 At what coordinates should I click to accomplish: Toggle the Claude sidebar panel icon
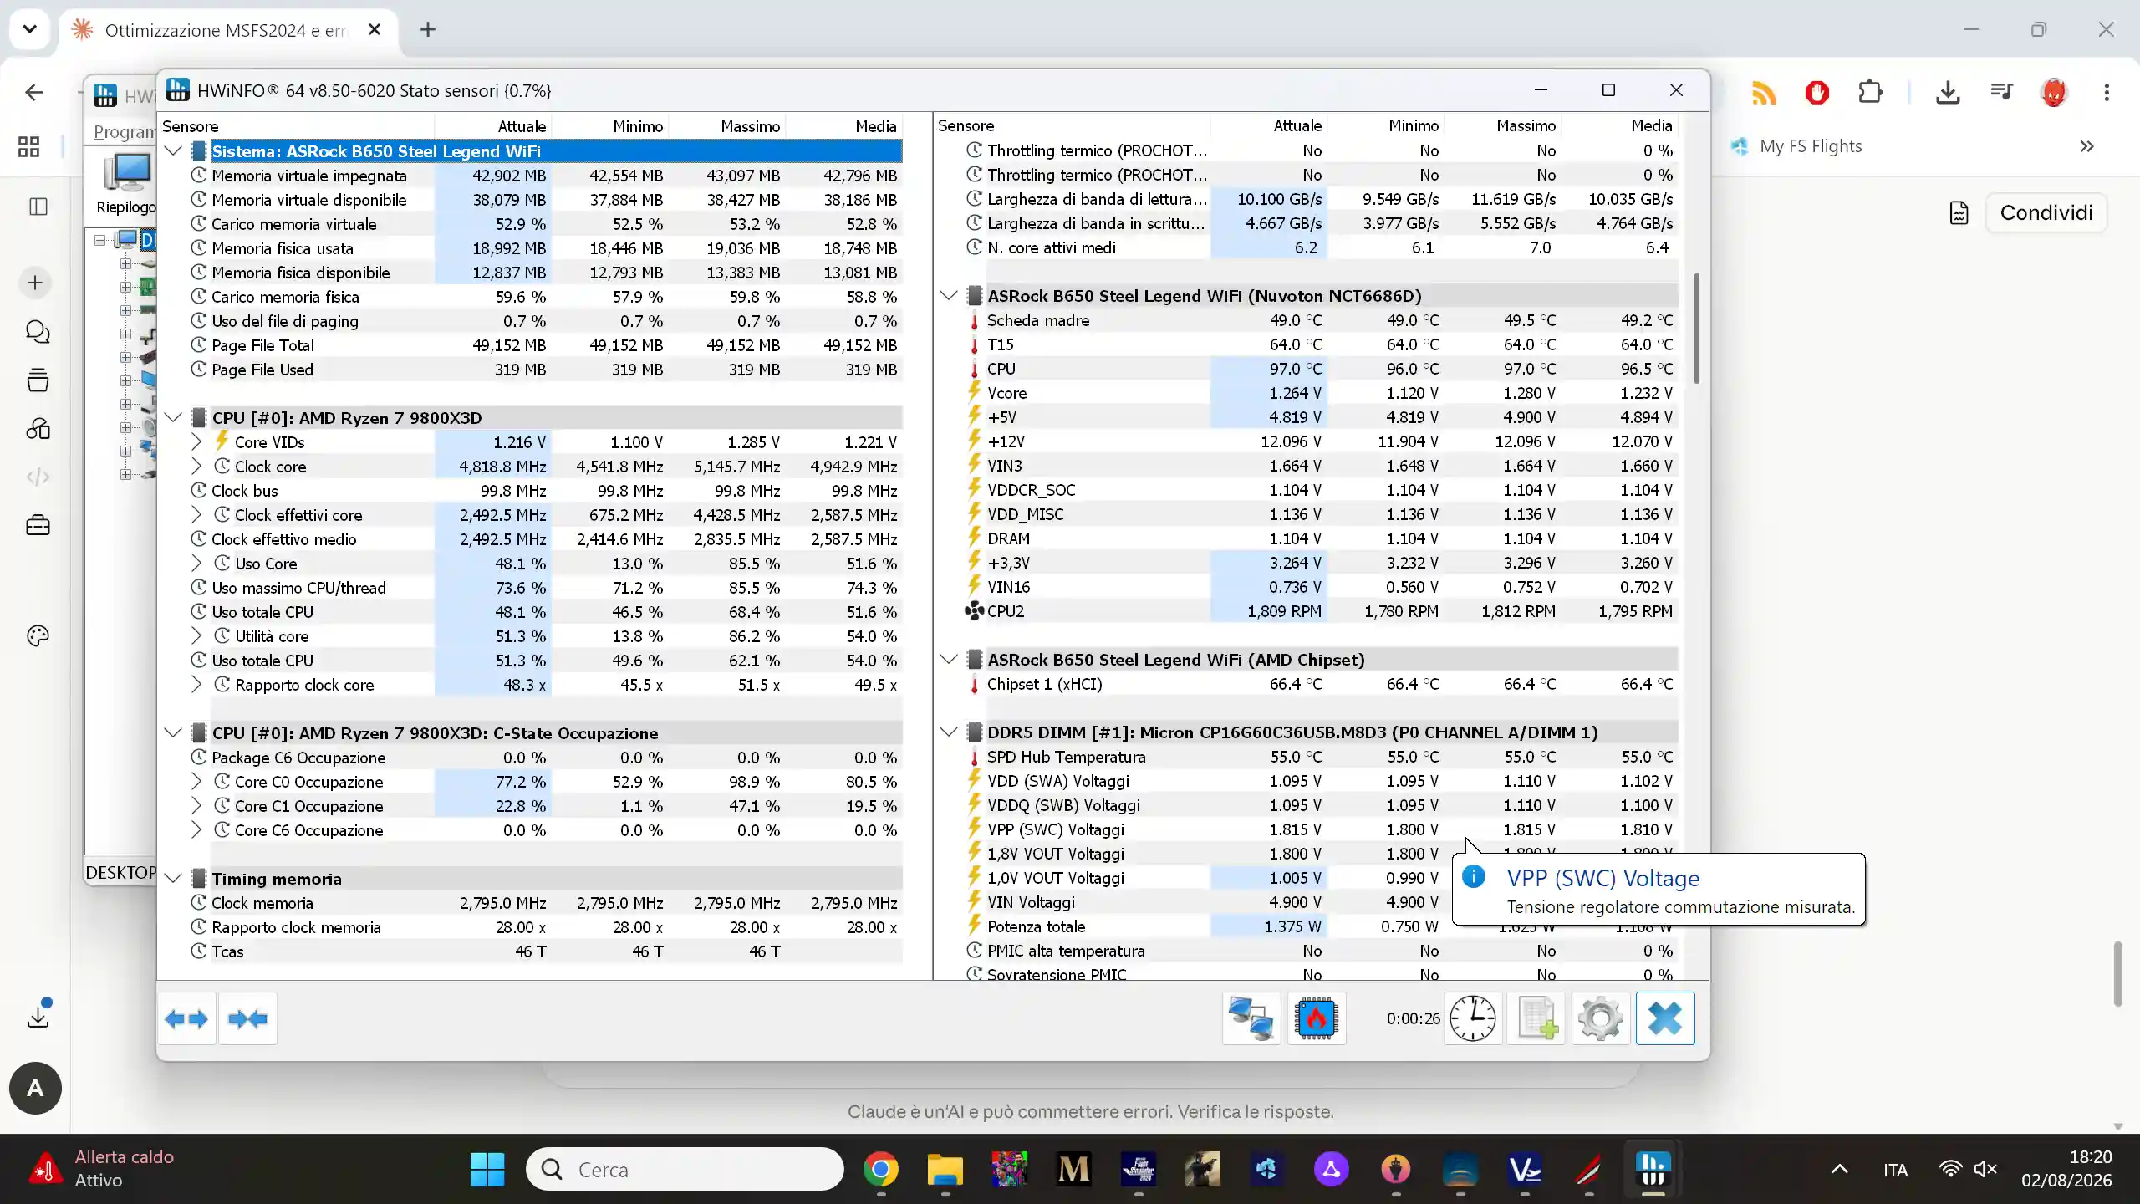pos(38,207)
